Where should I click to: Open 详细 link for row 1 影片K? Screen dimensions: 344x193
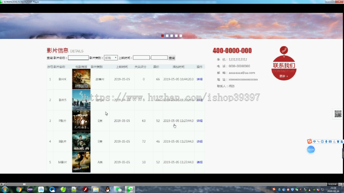[200, 79]
